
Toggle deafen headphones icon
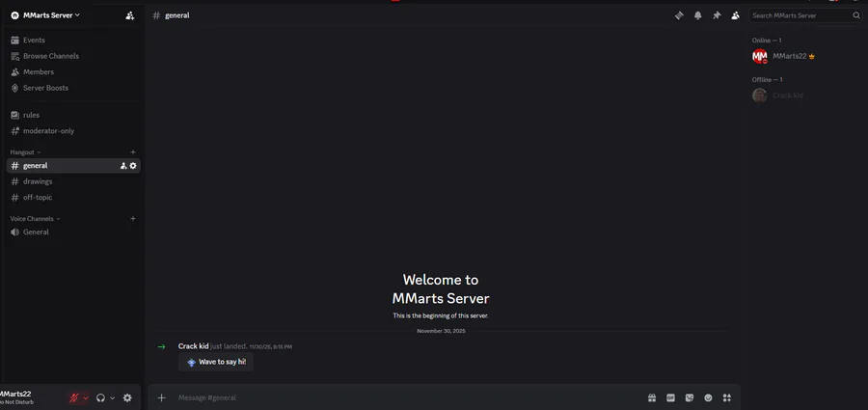(100, 397)
